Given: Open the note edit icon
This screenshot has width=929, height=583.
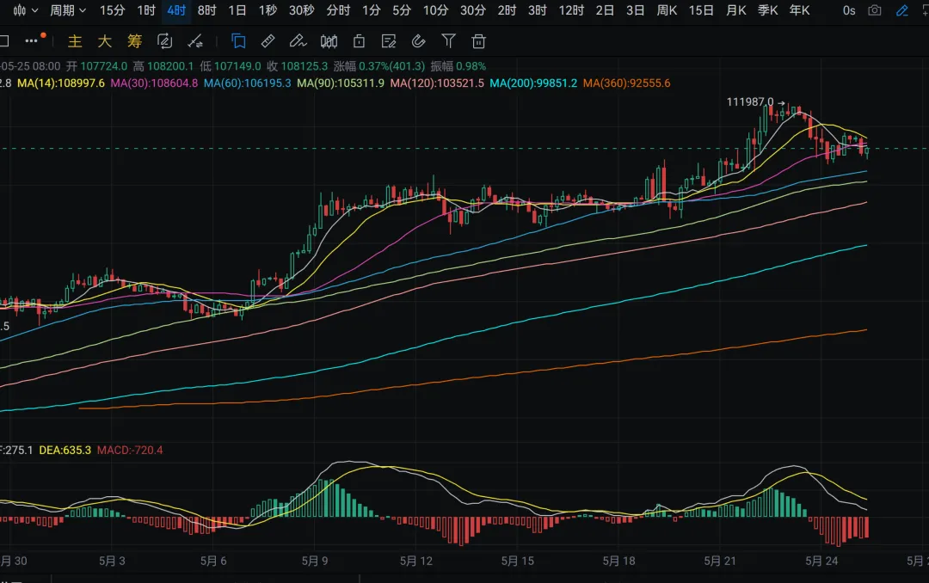Looking at the screenshot, I should click(389, 41).
